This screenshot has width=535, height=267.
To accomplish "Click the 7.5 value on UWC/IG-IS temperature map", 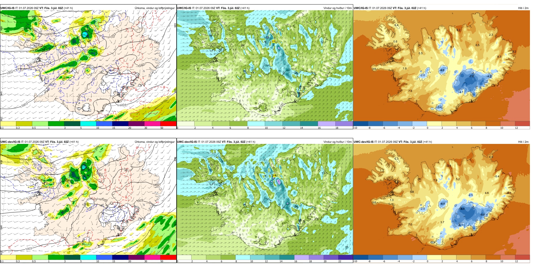I will (410, 91).
